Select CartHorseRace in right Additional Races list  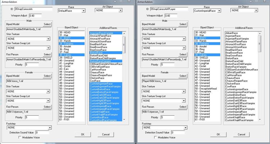pos(242,75)
